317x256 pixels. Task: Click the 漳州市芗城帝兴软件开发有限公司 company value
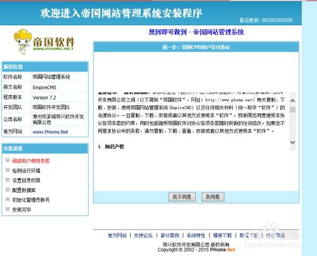pos(58,119)
